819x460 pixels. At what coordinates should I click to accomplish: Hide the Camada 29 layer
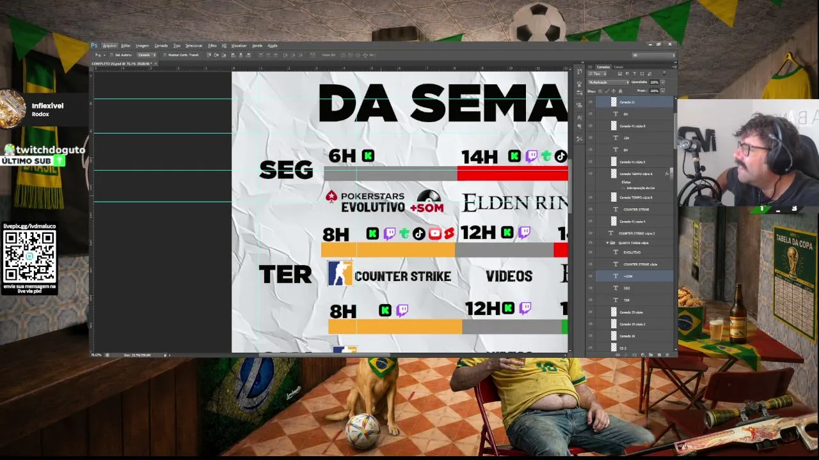pyautogui.click(x=591, y=336)
